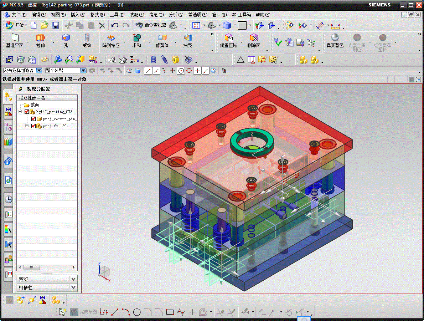The image size is (424, 321).
Task: Click the Undo arrow icon
Action: pos(115,25)
